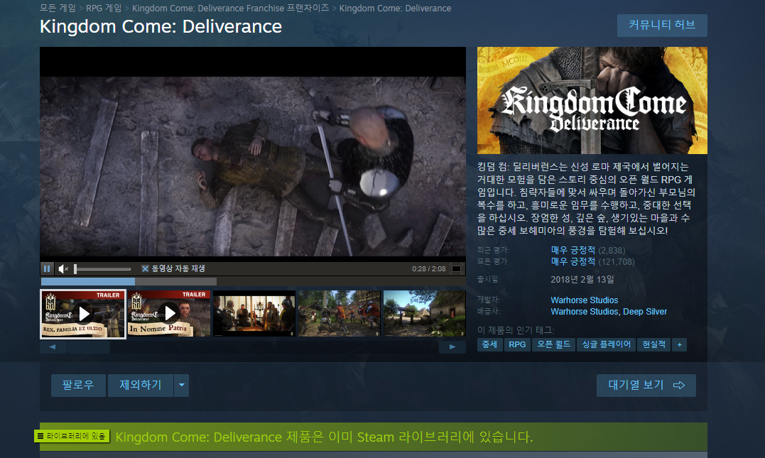Select the Rex, Familia et Ultio trailer thumbnail
The height and width of the screenshot is (458, 765).
(x=83, y=314)
